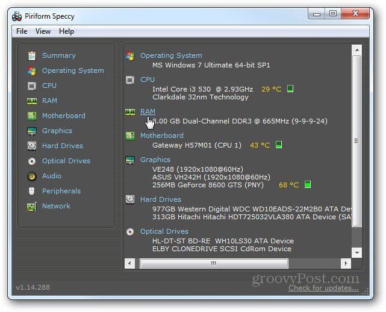386x312 pixels.
Task: Click the RAM stick icon in sidebar
Action: point(32,101)
